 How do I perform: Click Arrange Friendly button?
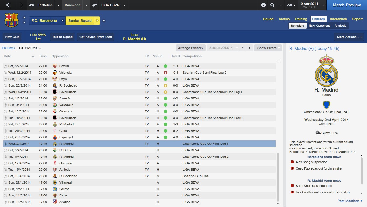(191, 48)
